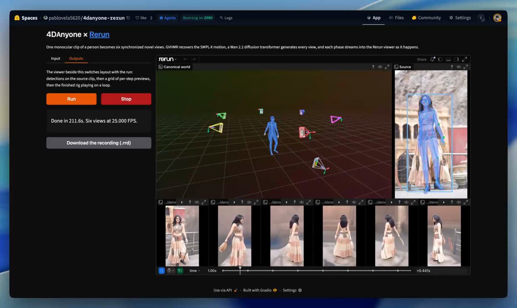Go back with the Rerun left arrow
Screen dimensions: 517x308
185,59
